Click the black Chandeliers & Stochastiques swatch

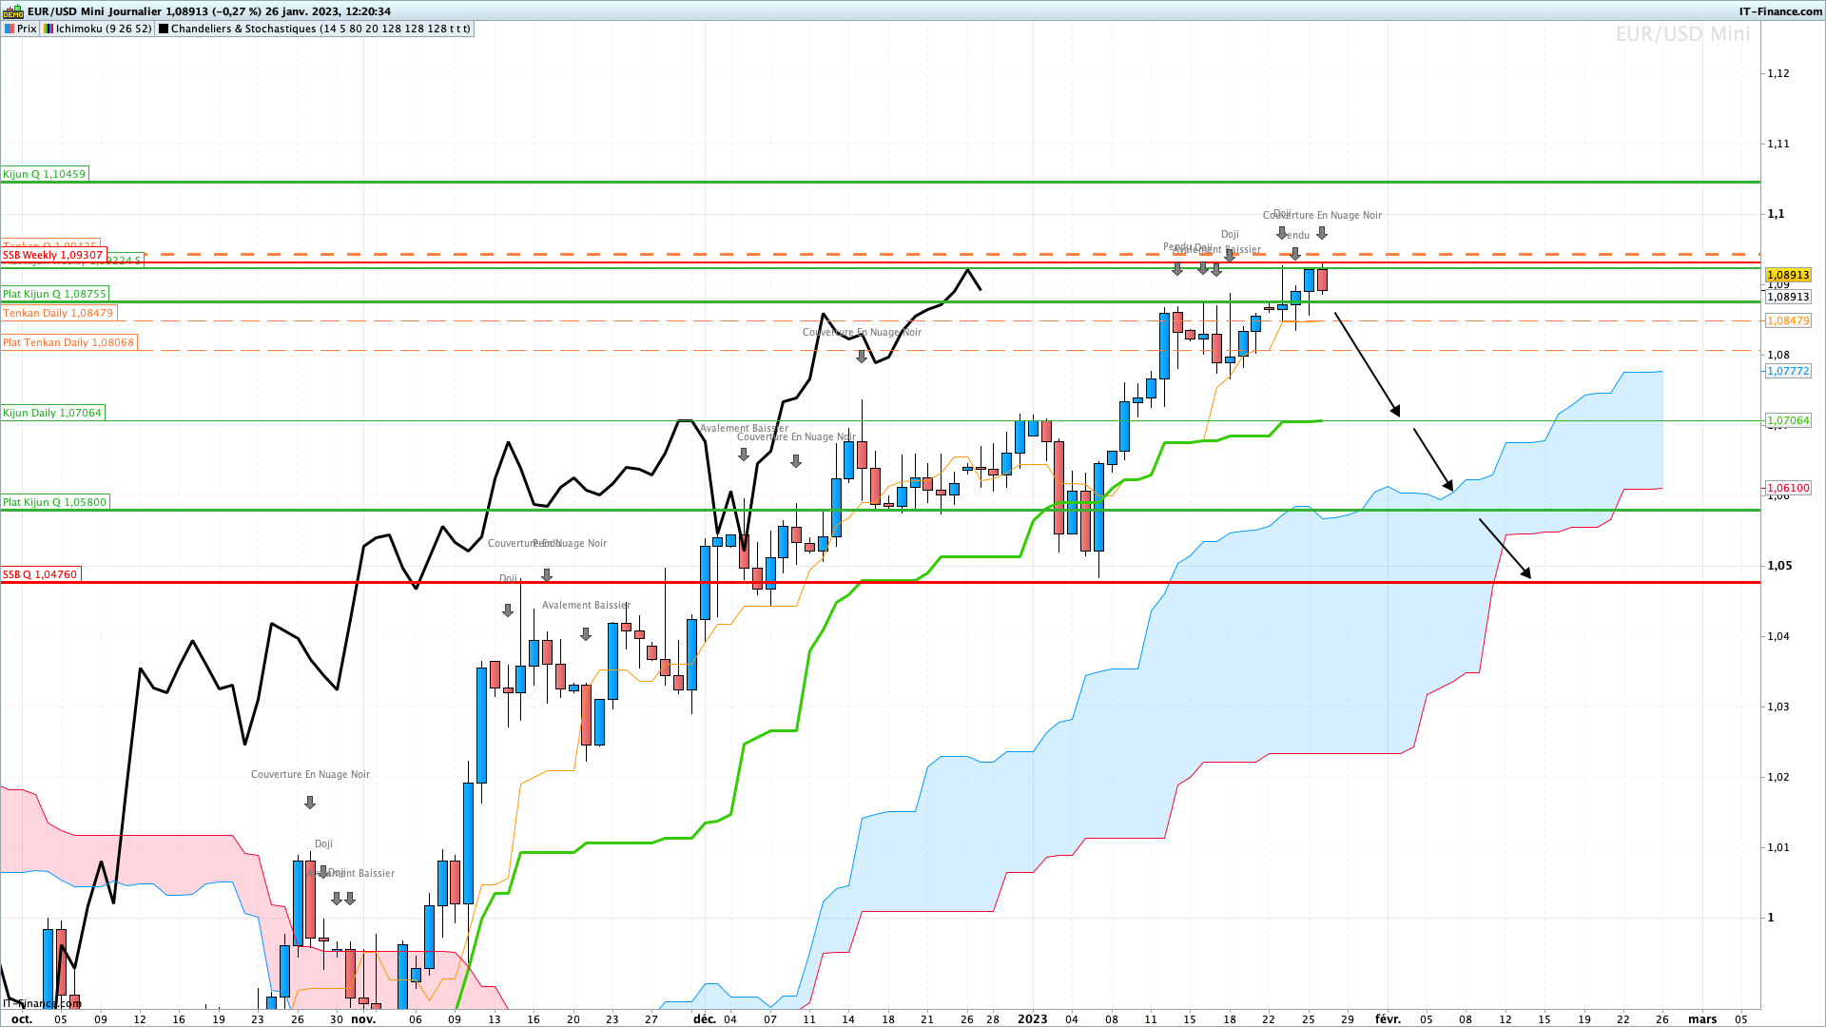[x=164, y=29]
